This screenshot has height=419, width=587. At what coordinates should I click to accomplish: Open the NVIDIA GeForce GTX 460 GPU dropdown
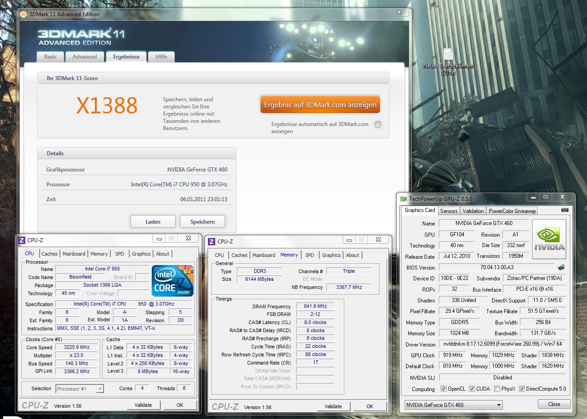click(x=453, y=405)
